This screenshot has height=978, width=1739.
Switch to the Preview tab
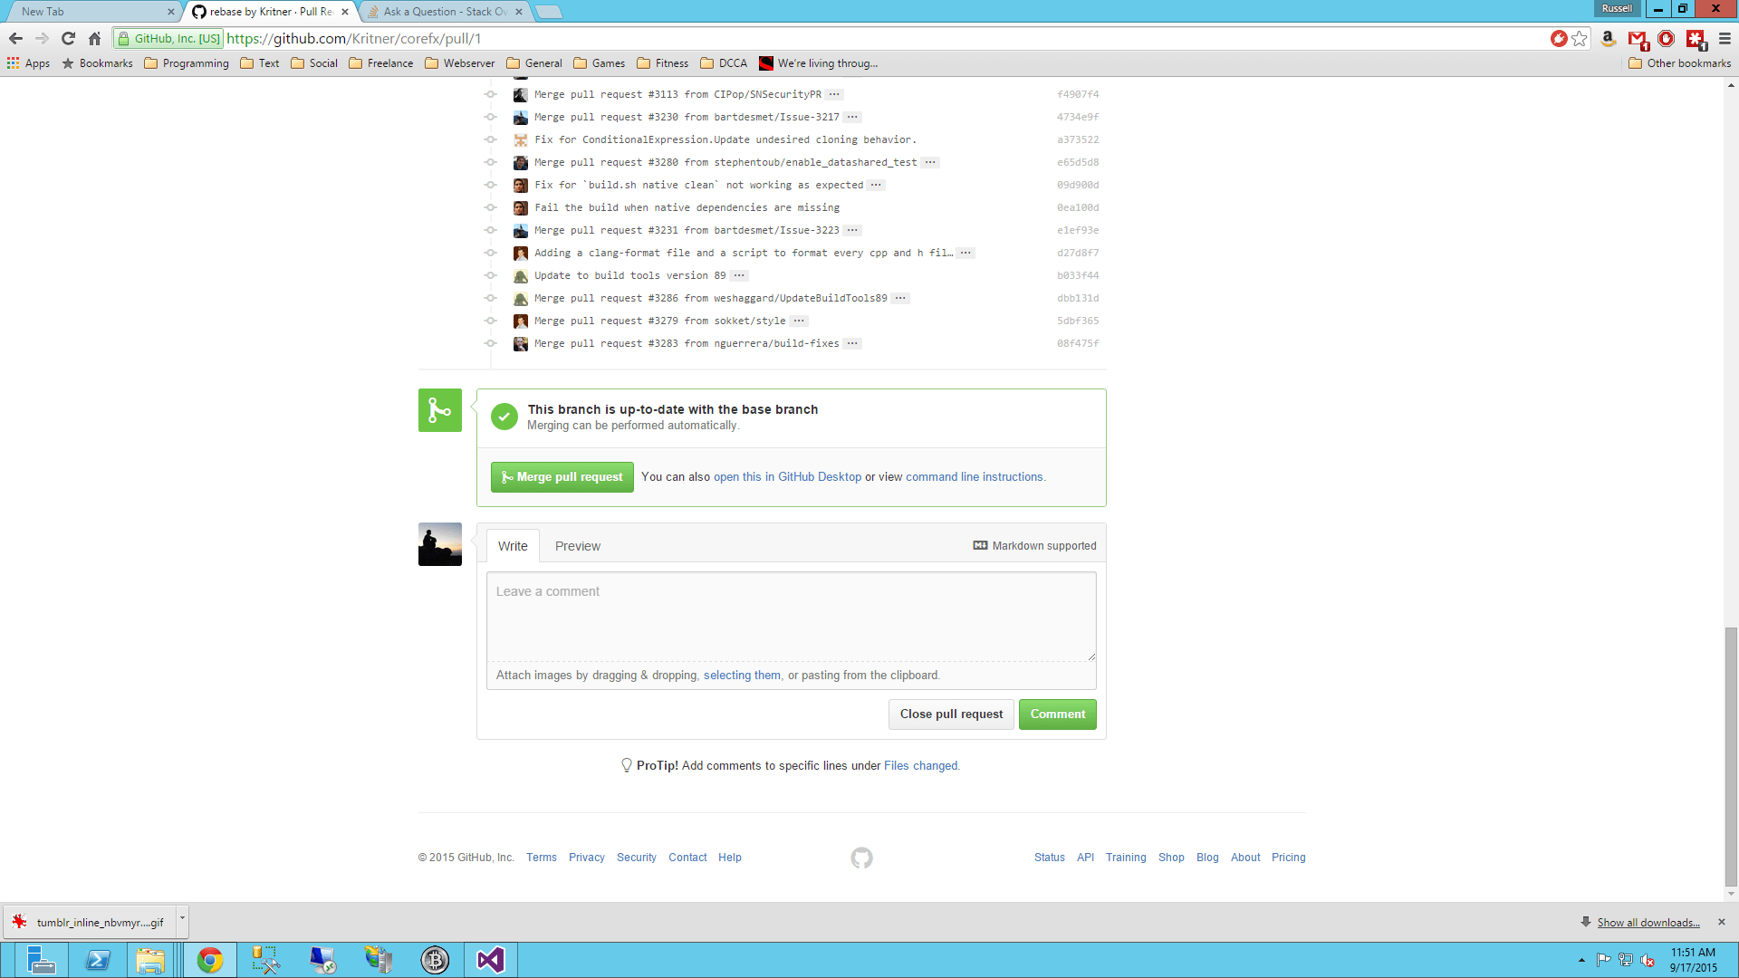[x=577, y=546]
